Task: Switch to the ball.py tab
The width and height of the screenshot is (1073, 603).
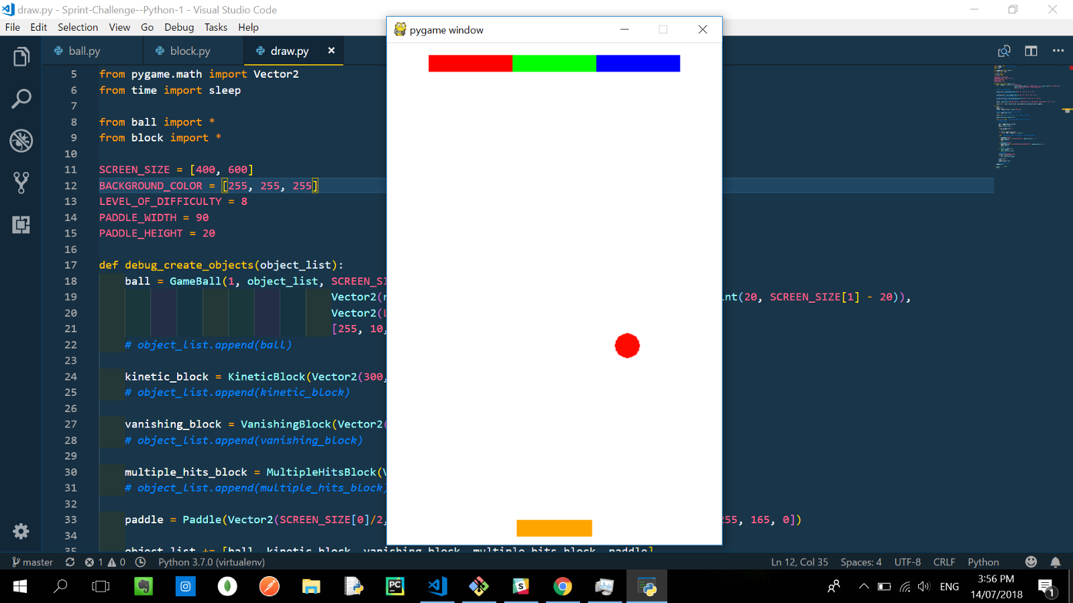Action: 84,51
